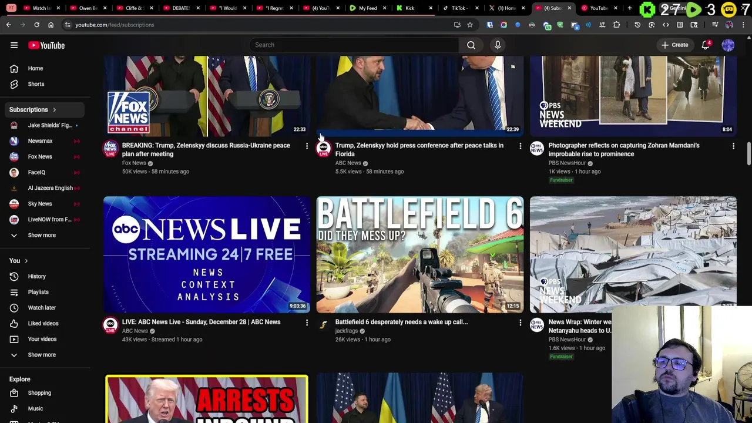Open more options for ABC press conference video

click(x=520, y=146)
